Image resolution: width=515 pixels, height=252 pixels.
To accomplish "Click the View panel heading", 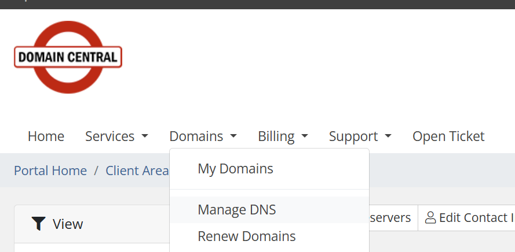I will click(92, 224).
